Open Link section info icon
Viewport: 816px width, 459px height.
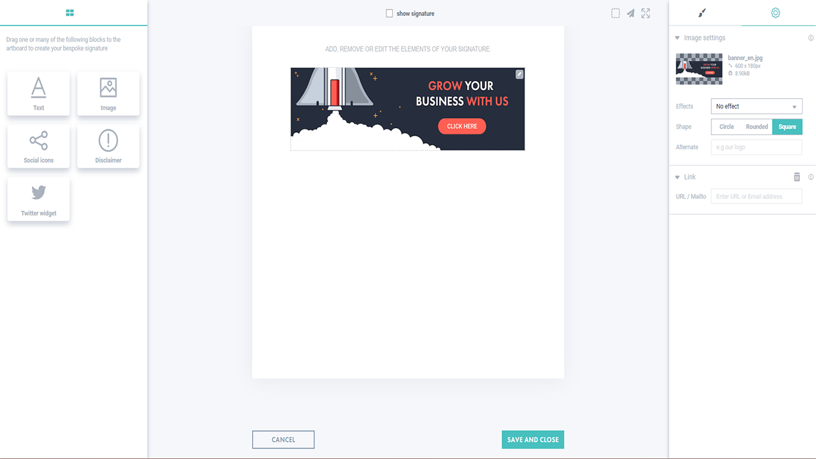pos(811,177)
